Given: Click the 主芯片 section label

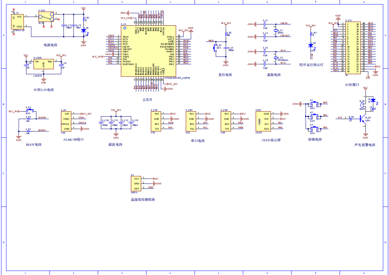Looking at the screenshot, I should coord(147,100).
